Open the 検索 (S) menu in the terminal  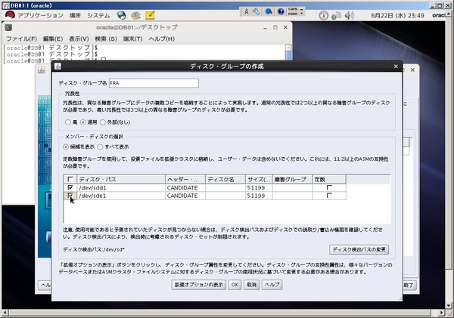point(106,39)
